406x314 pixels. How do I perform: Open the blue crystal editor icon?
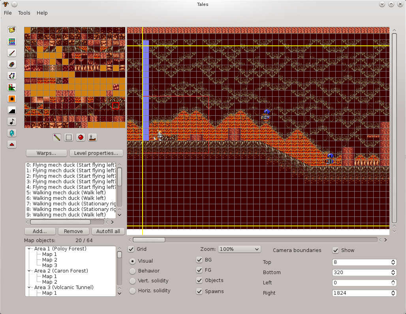coord(12,133)
